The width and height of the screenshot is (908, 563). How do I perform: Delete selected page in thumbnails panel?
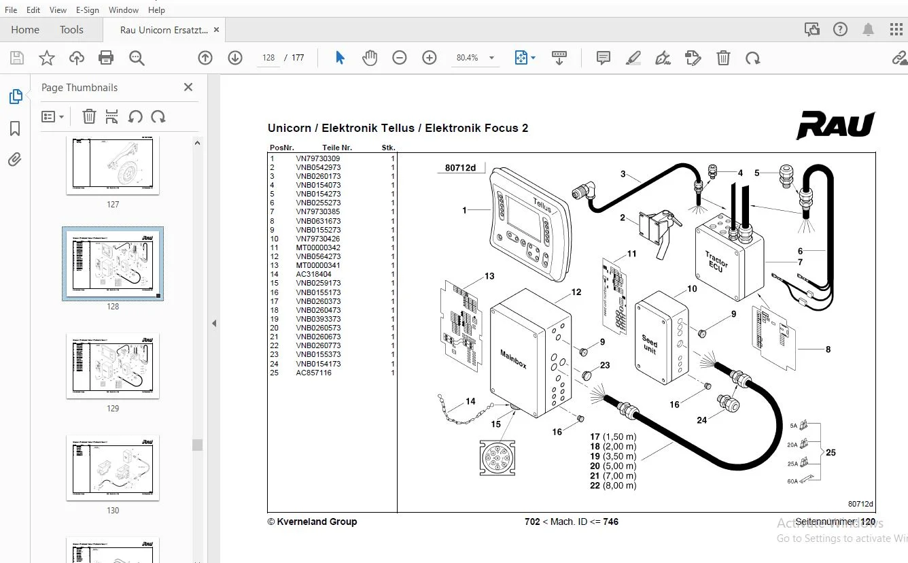[x=89, y=117]
